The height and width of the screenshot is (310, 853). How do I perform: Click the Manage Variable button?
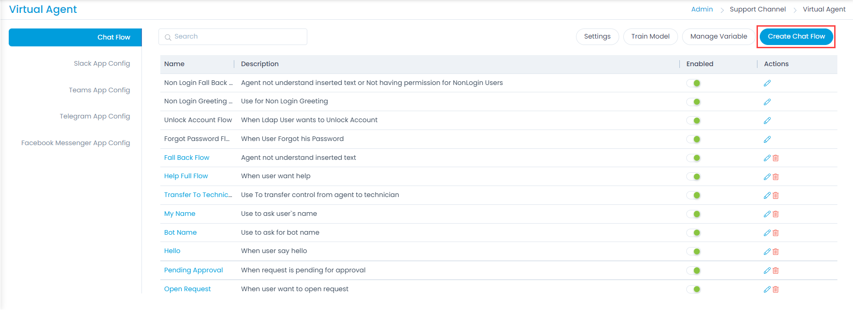pos(718,36)
